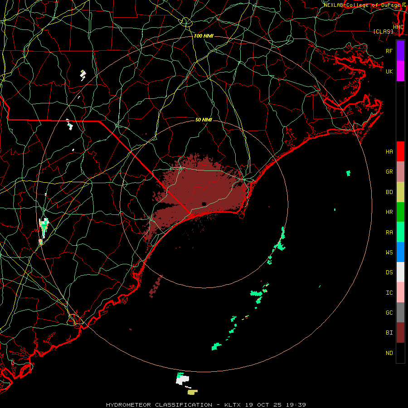Click the "UK" legend label
Viewport: 408px width, 408px height.
click(389, 71)
